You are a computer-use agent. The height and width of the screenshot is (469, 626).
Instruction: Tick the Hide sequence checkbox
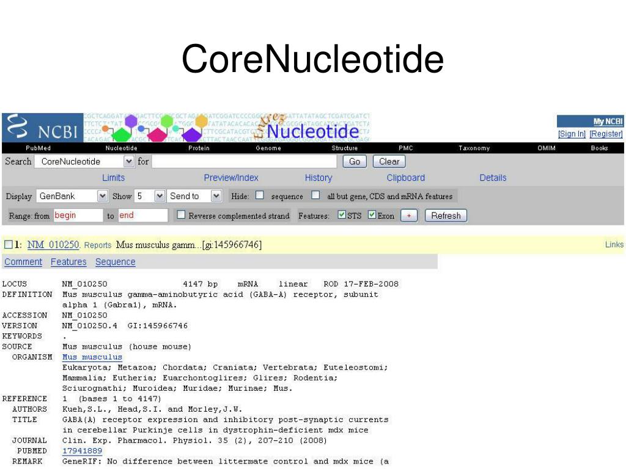click(x=259, y=195)
